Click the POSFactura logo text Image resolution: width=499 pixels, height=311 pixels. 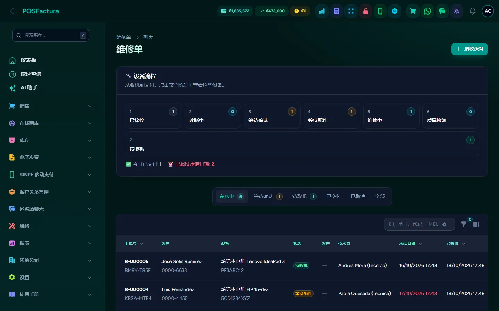click(x=41, y=11)
